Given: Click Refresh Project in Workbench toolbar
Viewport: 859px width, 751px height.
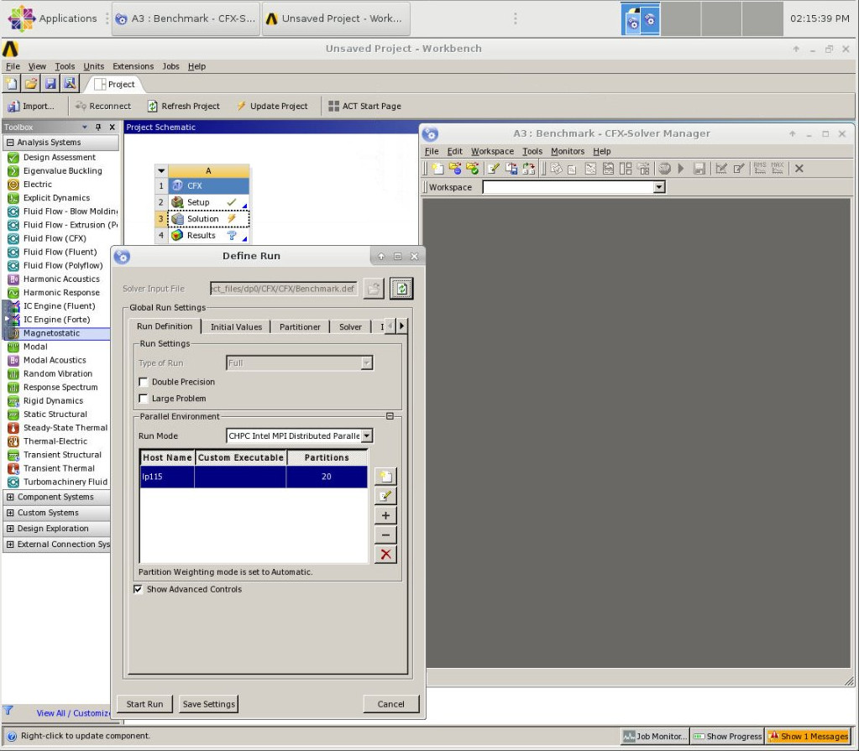Looking at the screenshot, I should click(x=184, y=107).
